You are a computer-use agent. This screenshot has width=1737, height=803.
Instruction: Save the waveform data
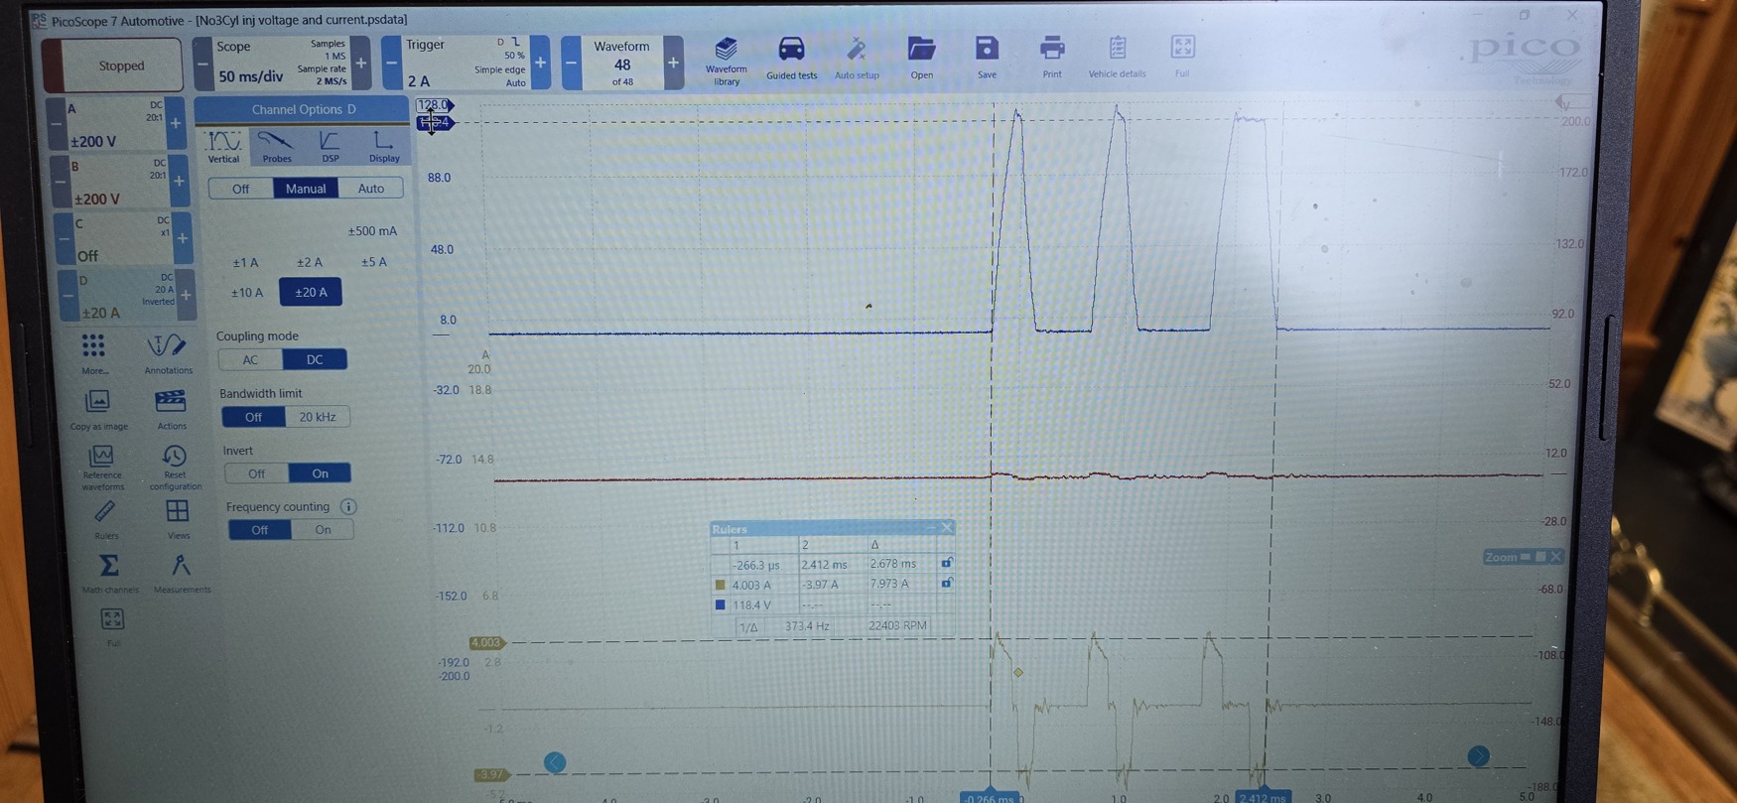[x=987, y=59]
